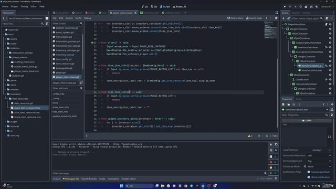336x189 pixels.
Task: Hide the InventoryContainer node
Action: point(330,47)
